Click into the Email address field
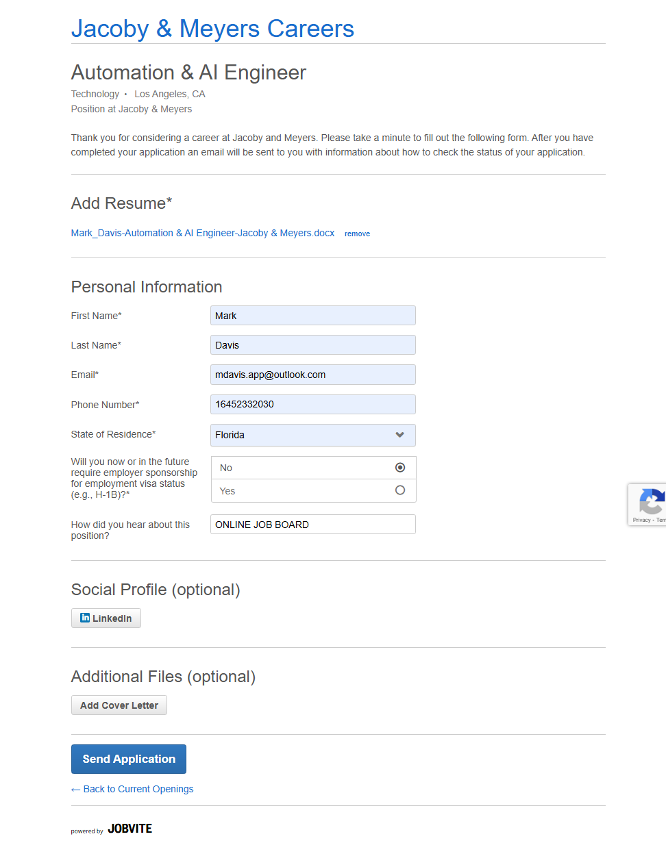Image resolution: width=666 pixels, height=856 pixels. (x=312, y=375)
